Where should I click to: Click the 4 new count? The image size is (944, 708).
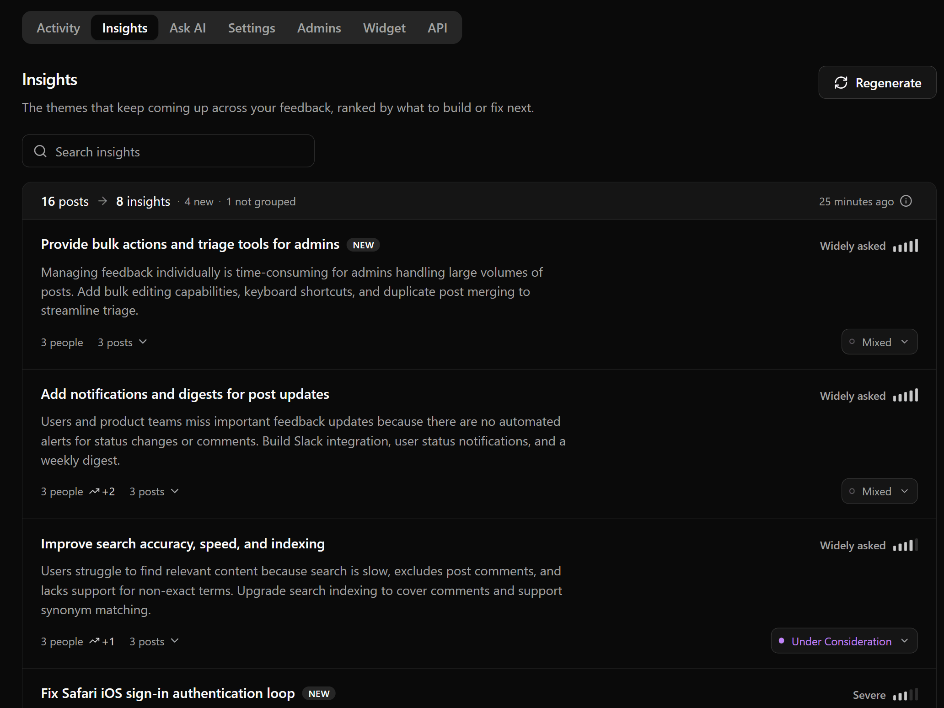199,202
